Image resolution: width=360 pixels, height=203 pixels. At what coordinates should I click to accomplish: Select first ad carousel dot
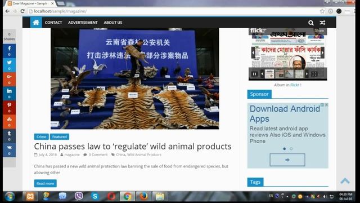click(285, 149)
